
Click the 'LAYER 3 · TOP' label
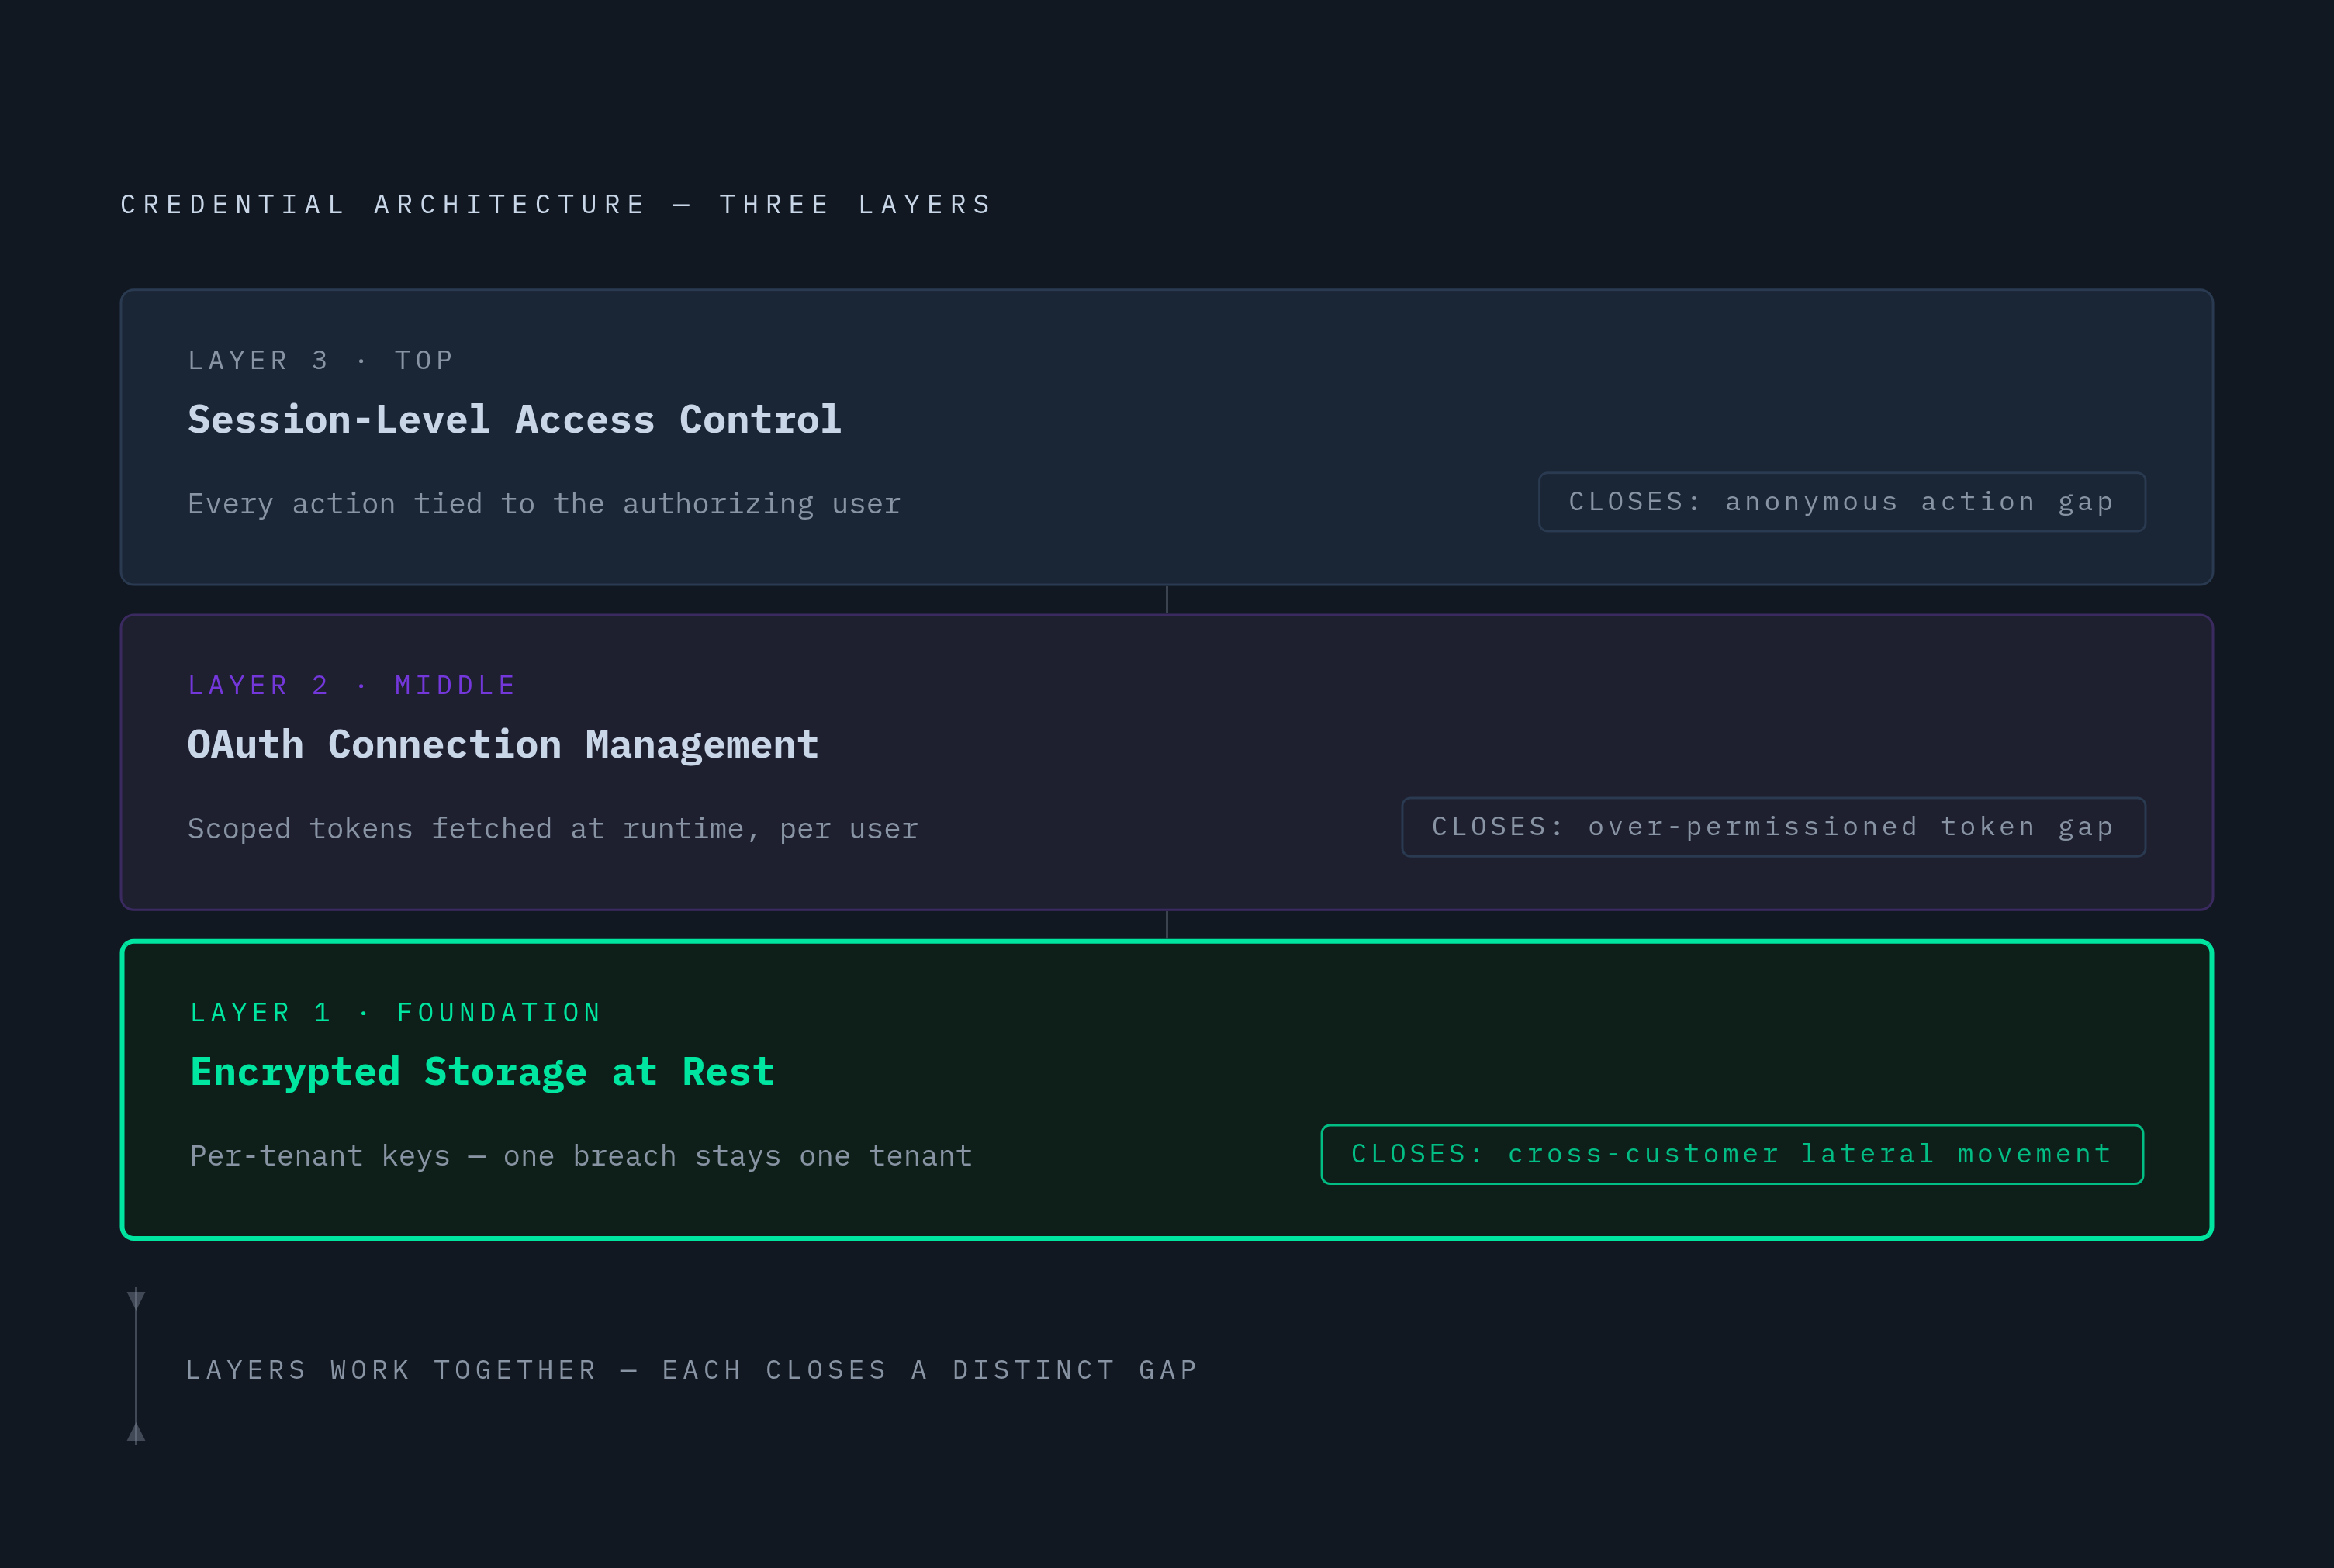click(x=321, y=360)
